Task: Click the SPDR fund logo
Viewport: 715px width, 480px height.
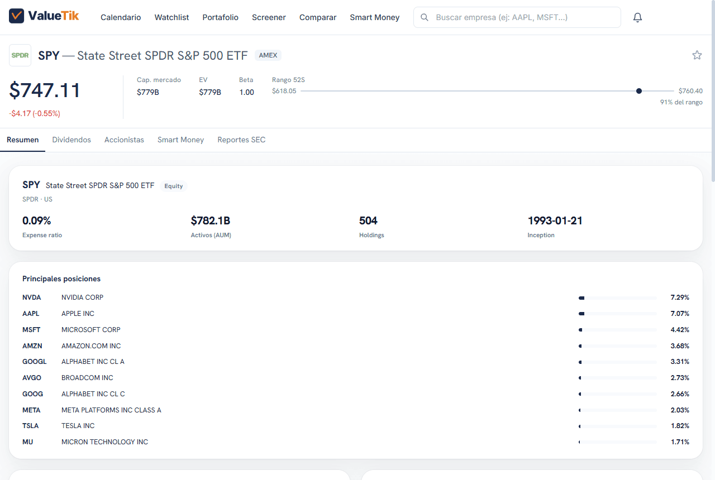Action: (20, 55)
